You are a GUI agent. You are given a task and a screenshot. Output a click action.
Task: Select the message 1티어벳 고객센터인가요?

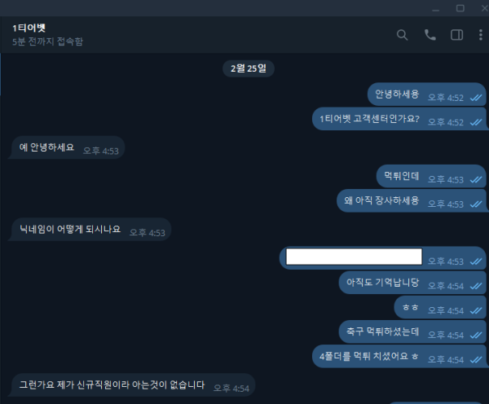click(399, 119)
